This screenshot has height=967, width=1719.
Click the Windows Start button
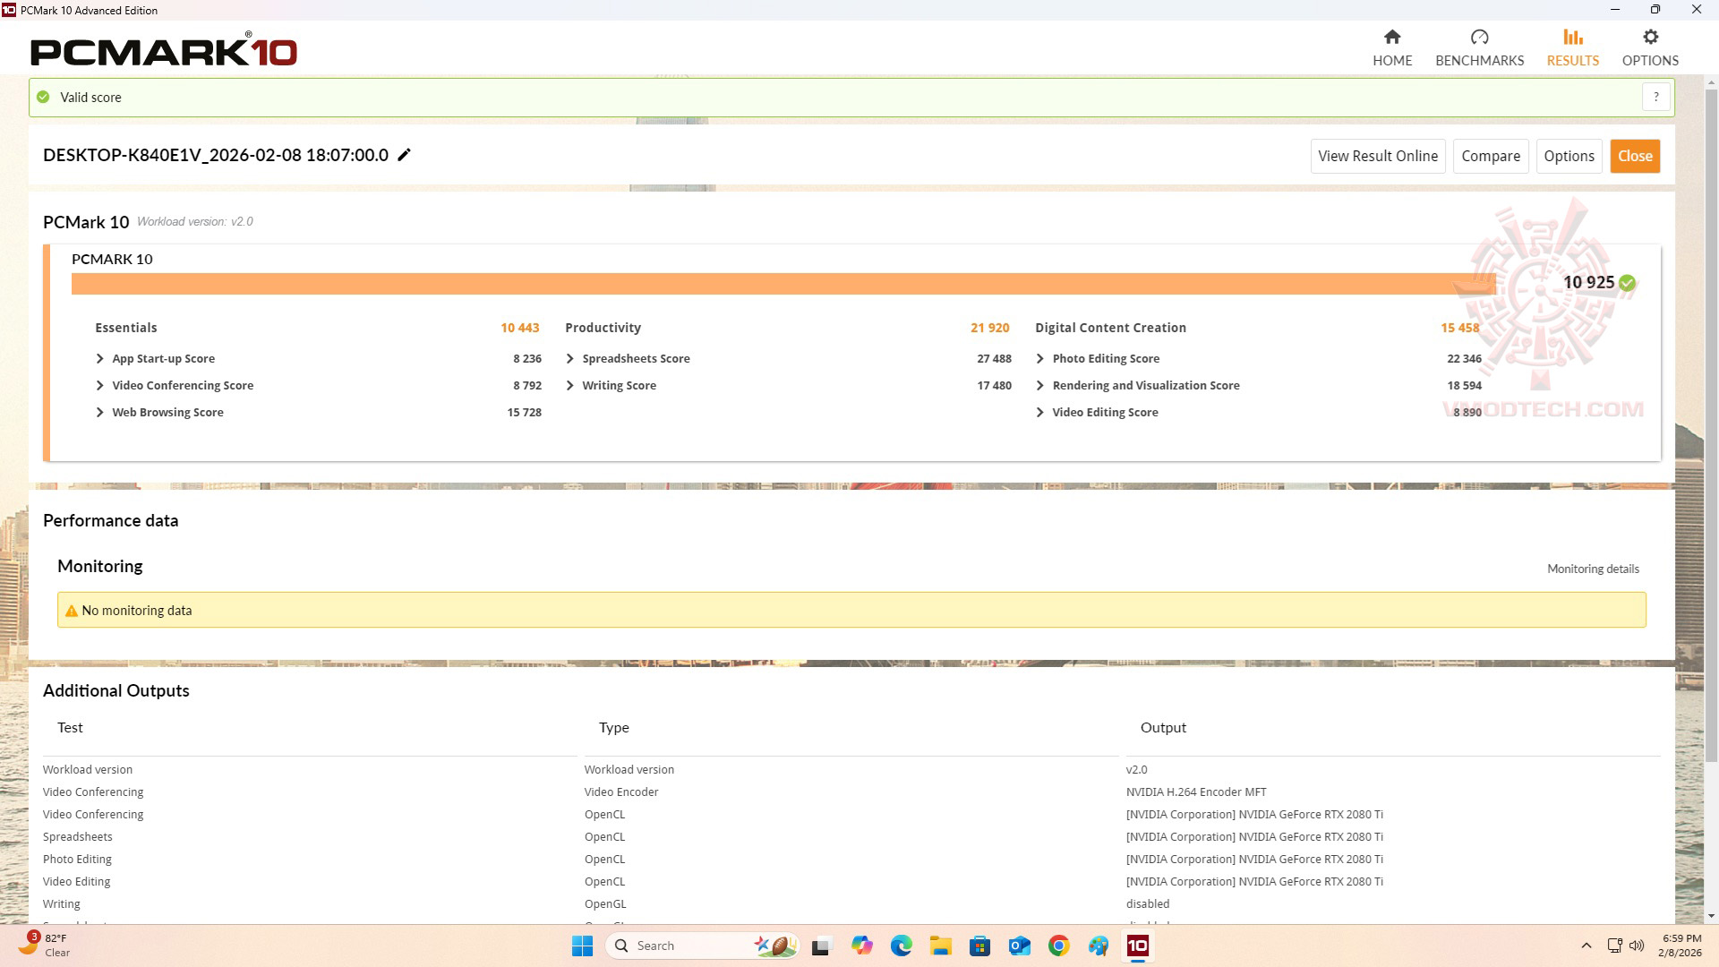coord(582,946)
